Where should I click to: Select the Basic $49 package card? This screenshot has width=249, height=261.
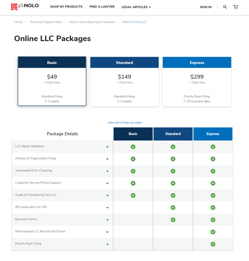click(52, 81)
